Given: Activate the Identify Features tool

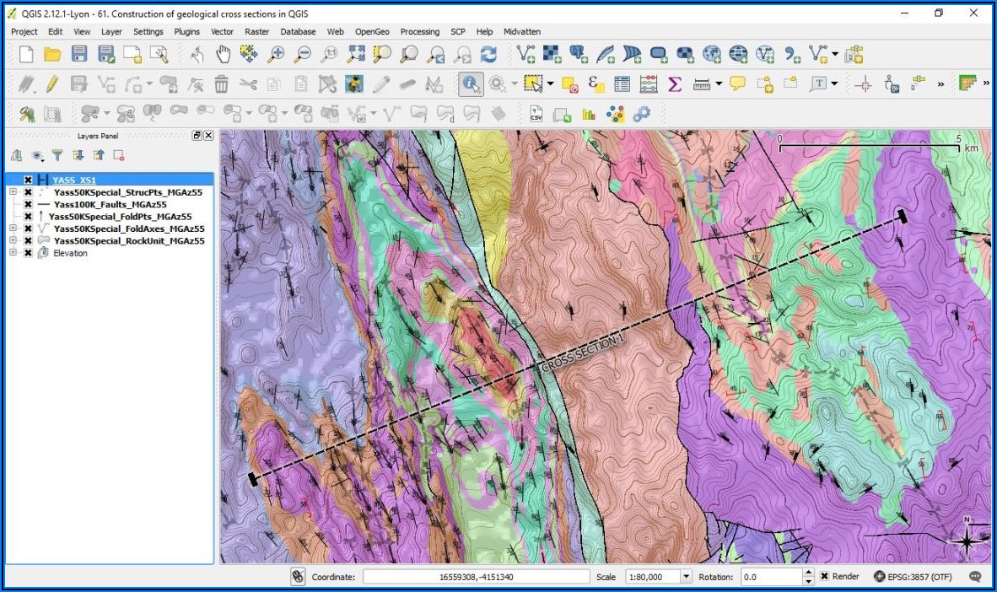Looking at the screenshot, I should [x=471, y=83].
